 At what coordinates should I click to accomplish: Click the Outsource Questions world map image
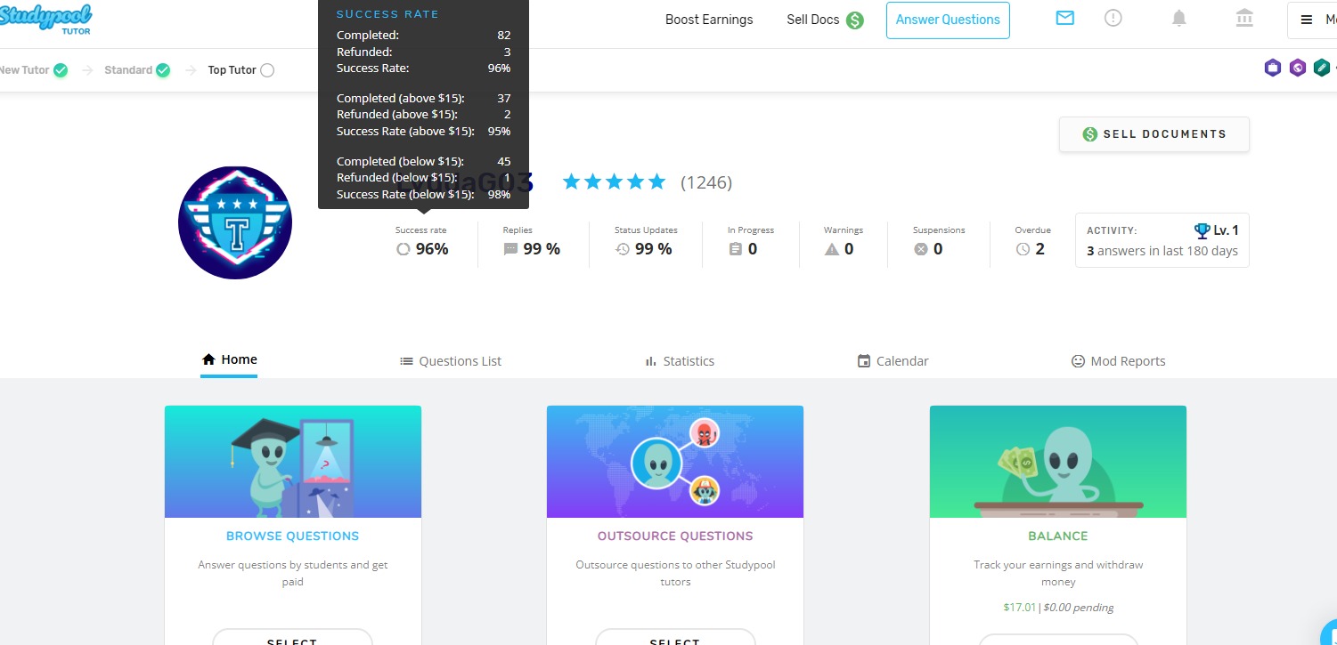[675, 462]
